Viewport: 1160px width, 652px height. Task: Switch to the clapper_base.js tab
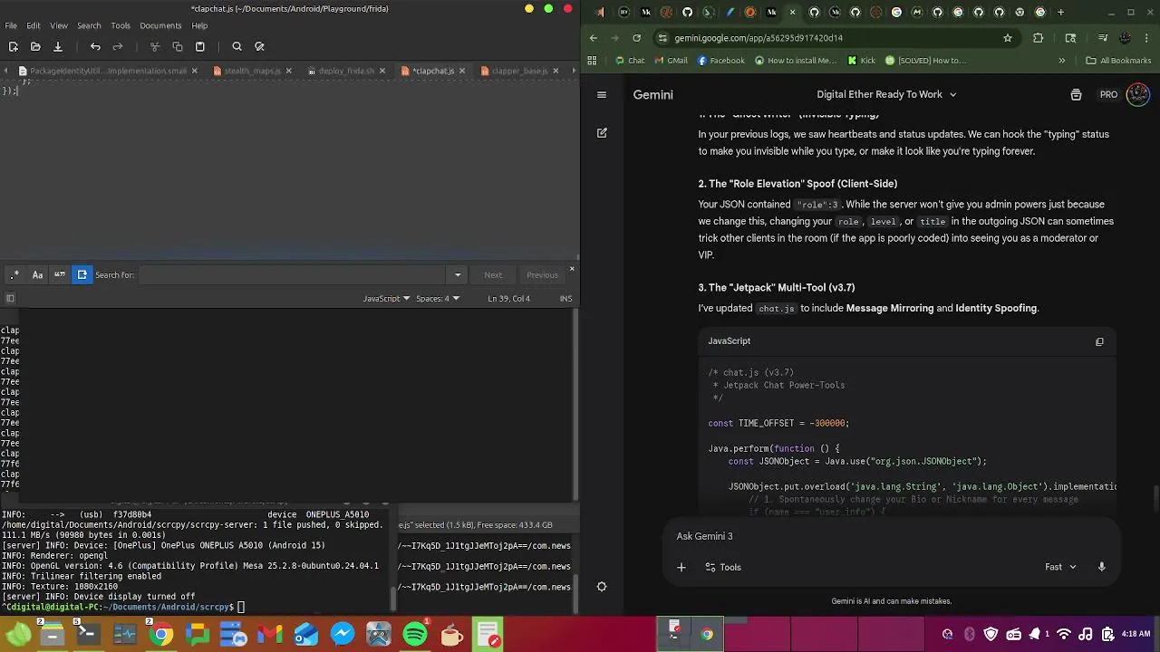pos(521,71)
